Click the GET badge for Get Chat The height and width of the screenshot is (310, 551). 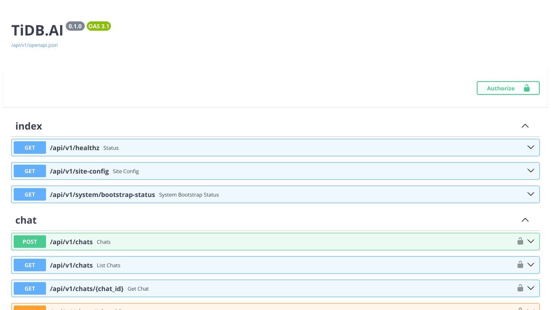pyautogui.click(x=30, y=289)
